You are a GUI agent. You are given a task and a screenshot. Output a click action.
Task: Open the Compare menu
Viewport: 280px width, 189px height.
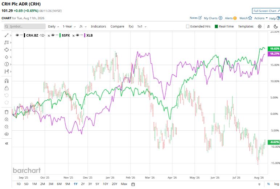click(117, 26)
